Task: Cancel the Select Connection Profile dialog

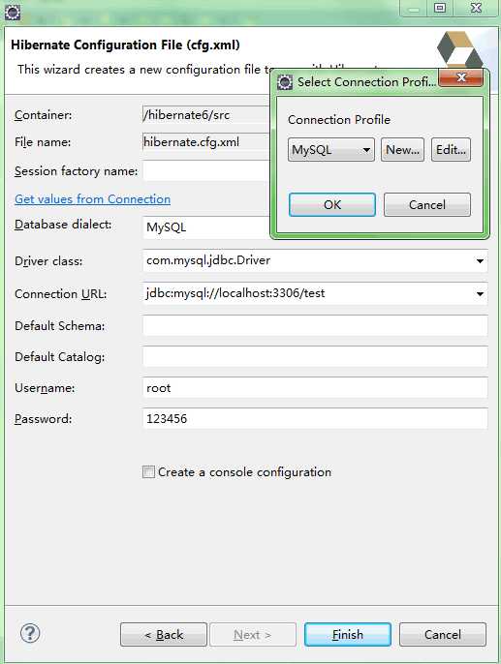Action: [427, 204]
